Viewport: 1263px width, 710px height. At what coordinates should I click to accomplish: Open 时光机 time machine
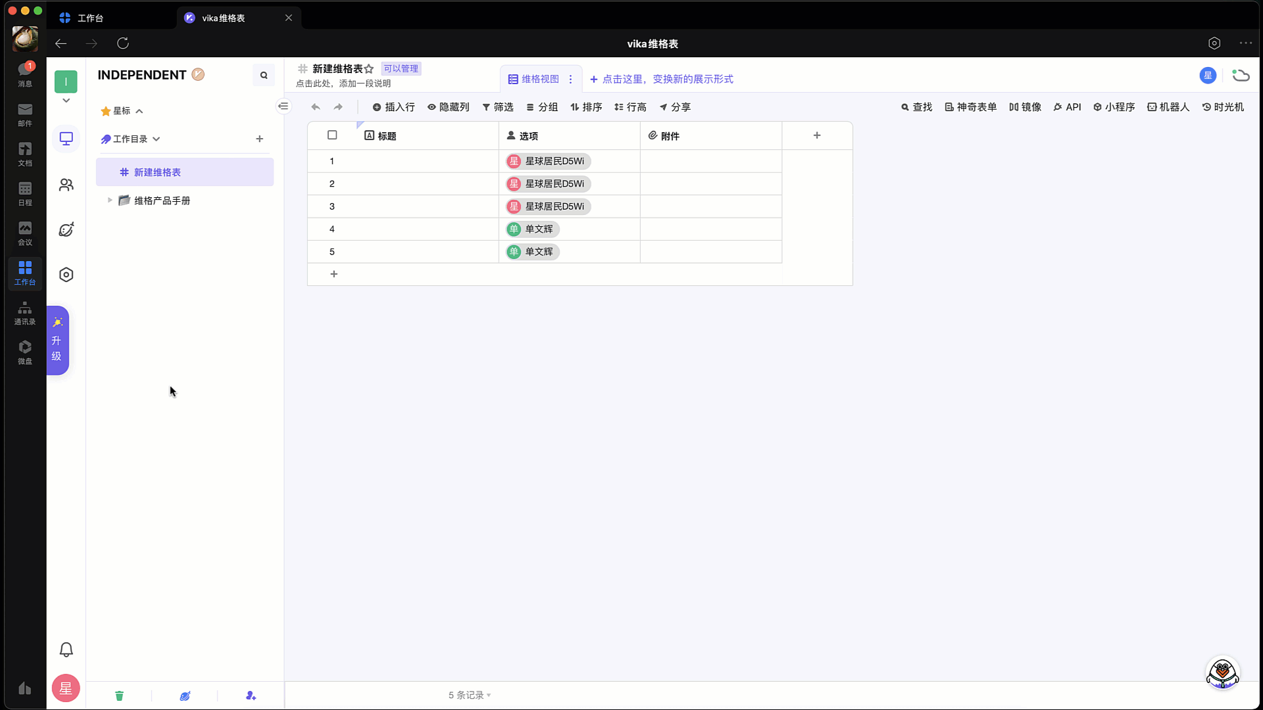point(1223,107)
